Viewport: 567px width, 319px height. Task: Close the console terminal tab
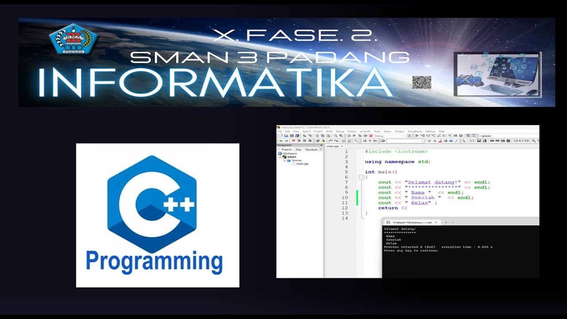coord(436,222)
